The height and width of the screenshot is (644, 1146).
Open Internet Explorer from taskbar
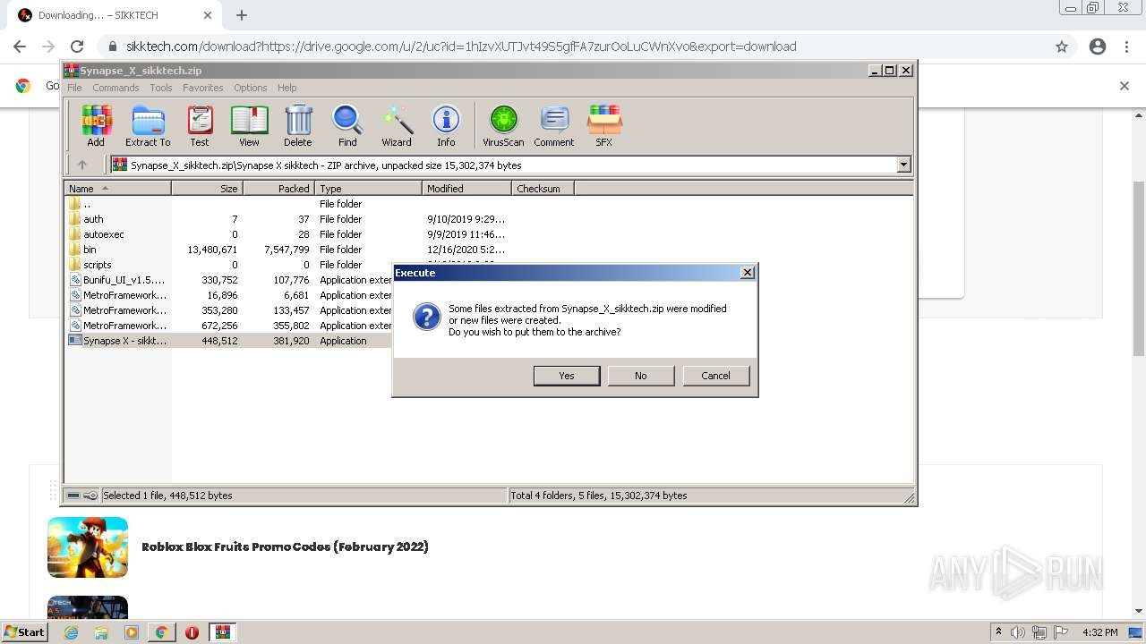tap(72, 632)
